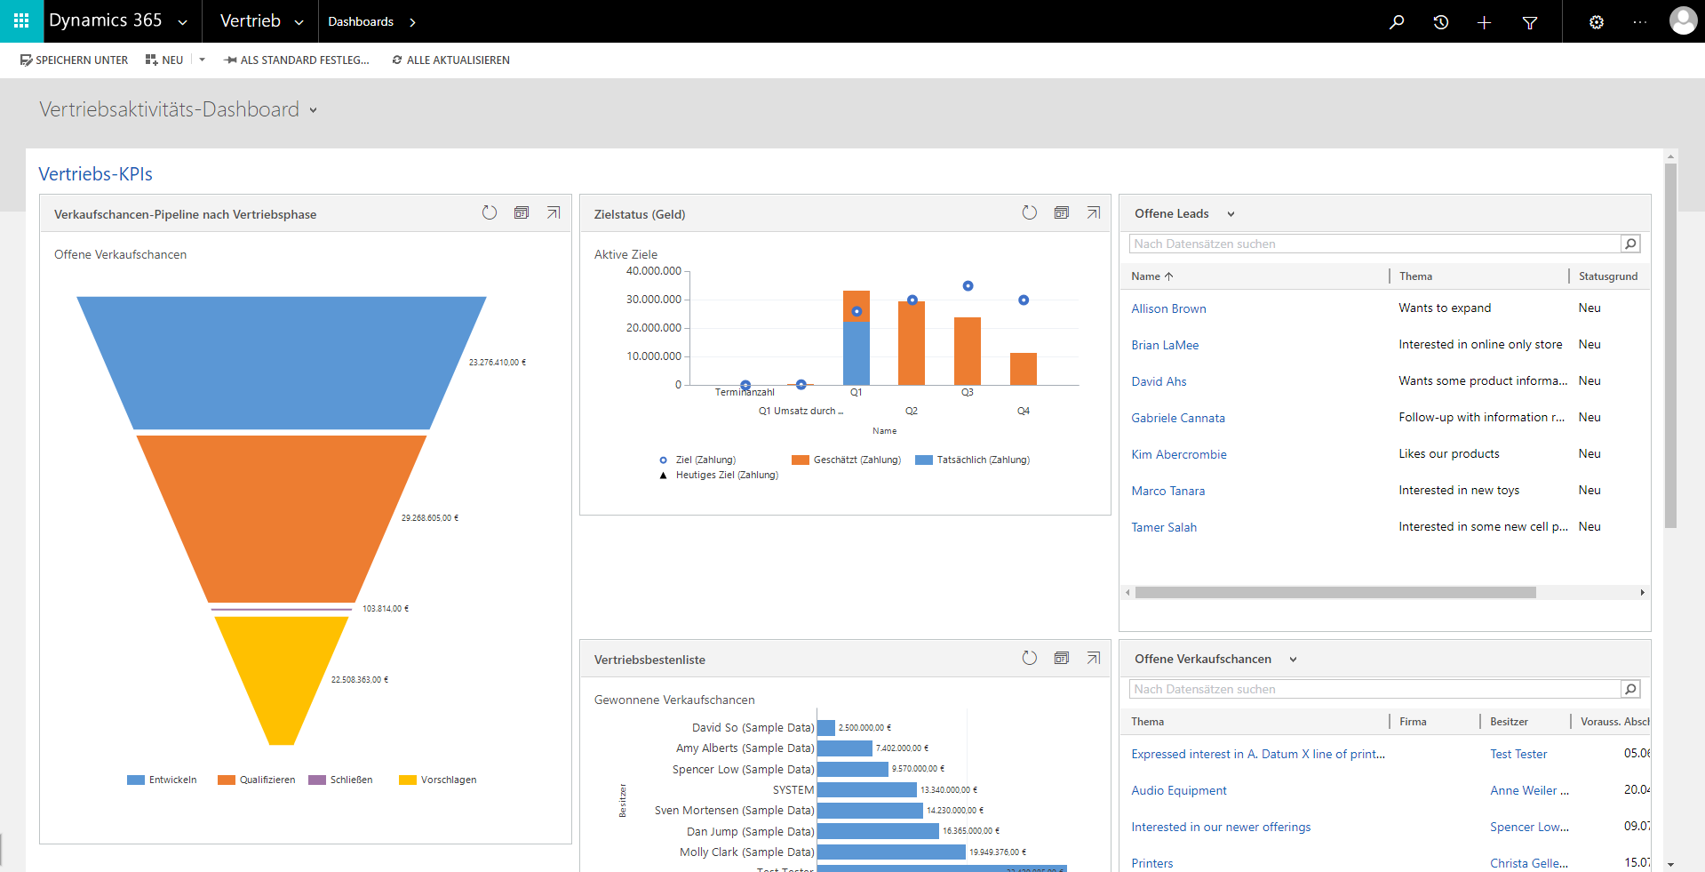Toggle Entwickeln legend entry in funnel chart
The image size is (1705, 872).
162,780
